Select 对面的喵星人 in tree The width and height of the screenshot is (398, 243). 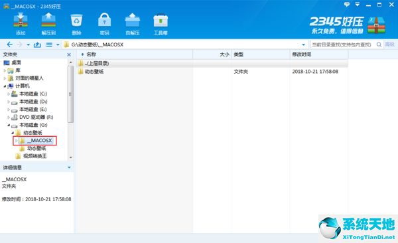29,78
